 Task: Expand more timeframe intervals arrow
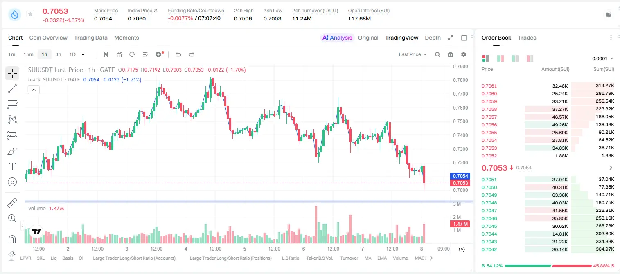pyautogui.click(x=83, y=54)
